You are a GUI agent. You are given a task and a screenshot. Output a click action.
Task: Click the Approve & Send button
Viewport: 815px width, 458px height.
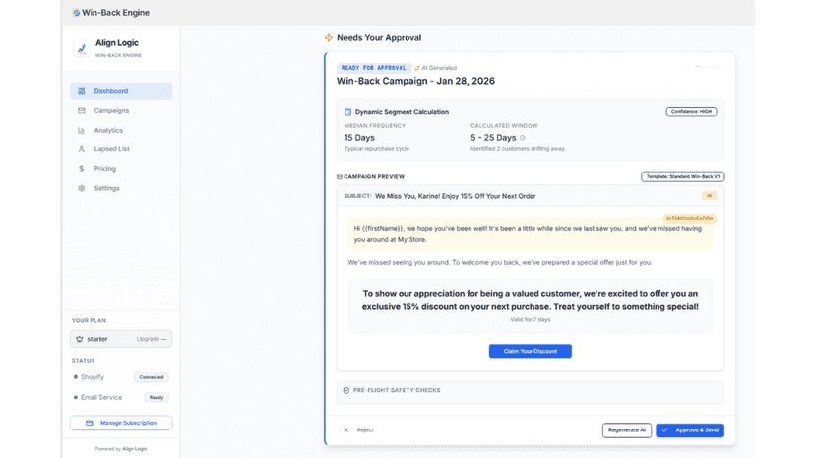pyautogui.click(x=690, y=429)
